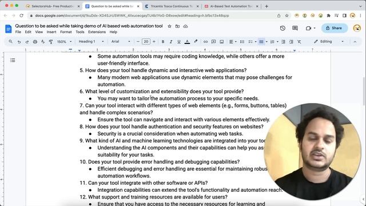
Task: Move document to folder icon
Action: click(x=177, y=26)
